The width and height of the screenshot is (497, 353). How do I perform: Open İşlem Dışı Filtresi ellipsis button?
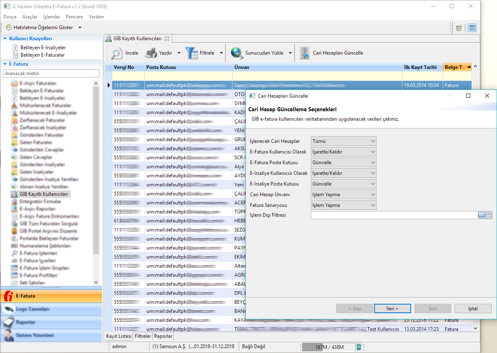tap(481, 215)
